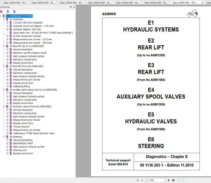Open Results record form under E6 Steering
Image resolution: width=211 pixels, height=183 pixels.
point(23,153)
